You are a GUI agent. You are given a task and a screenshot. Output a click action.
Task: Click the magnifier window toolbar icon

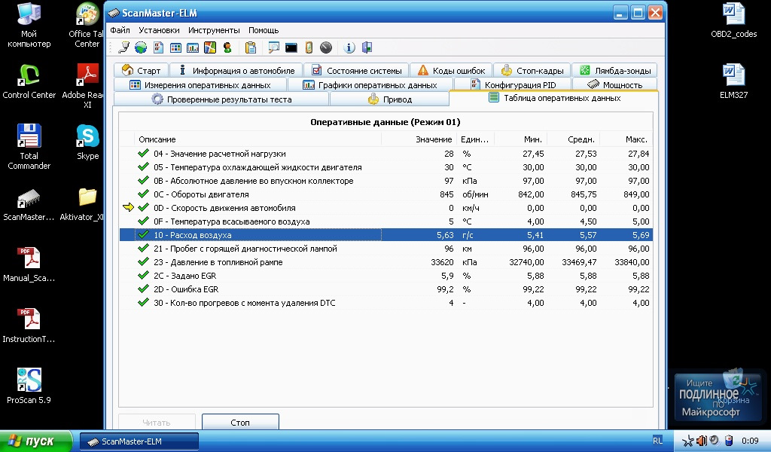(273, 47)
